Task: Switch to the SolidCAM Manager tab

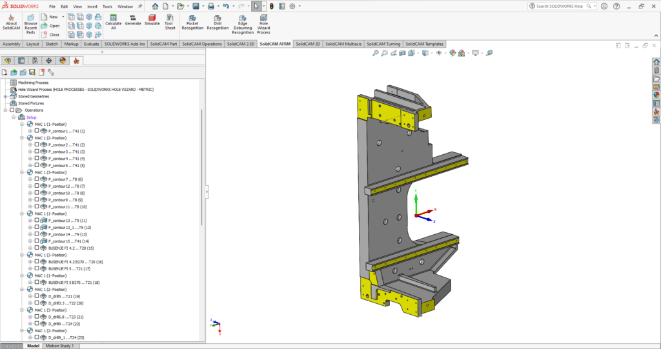Action: tap(76, 61)
